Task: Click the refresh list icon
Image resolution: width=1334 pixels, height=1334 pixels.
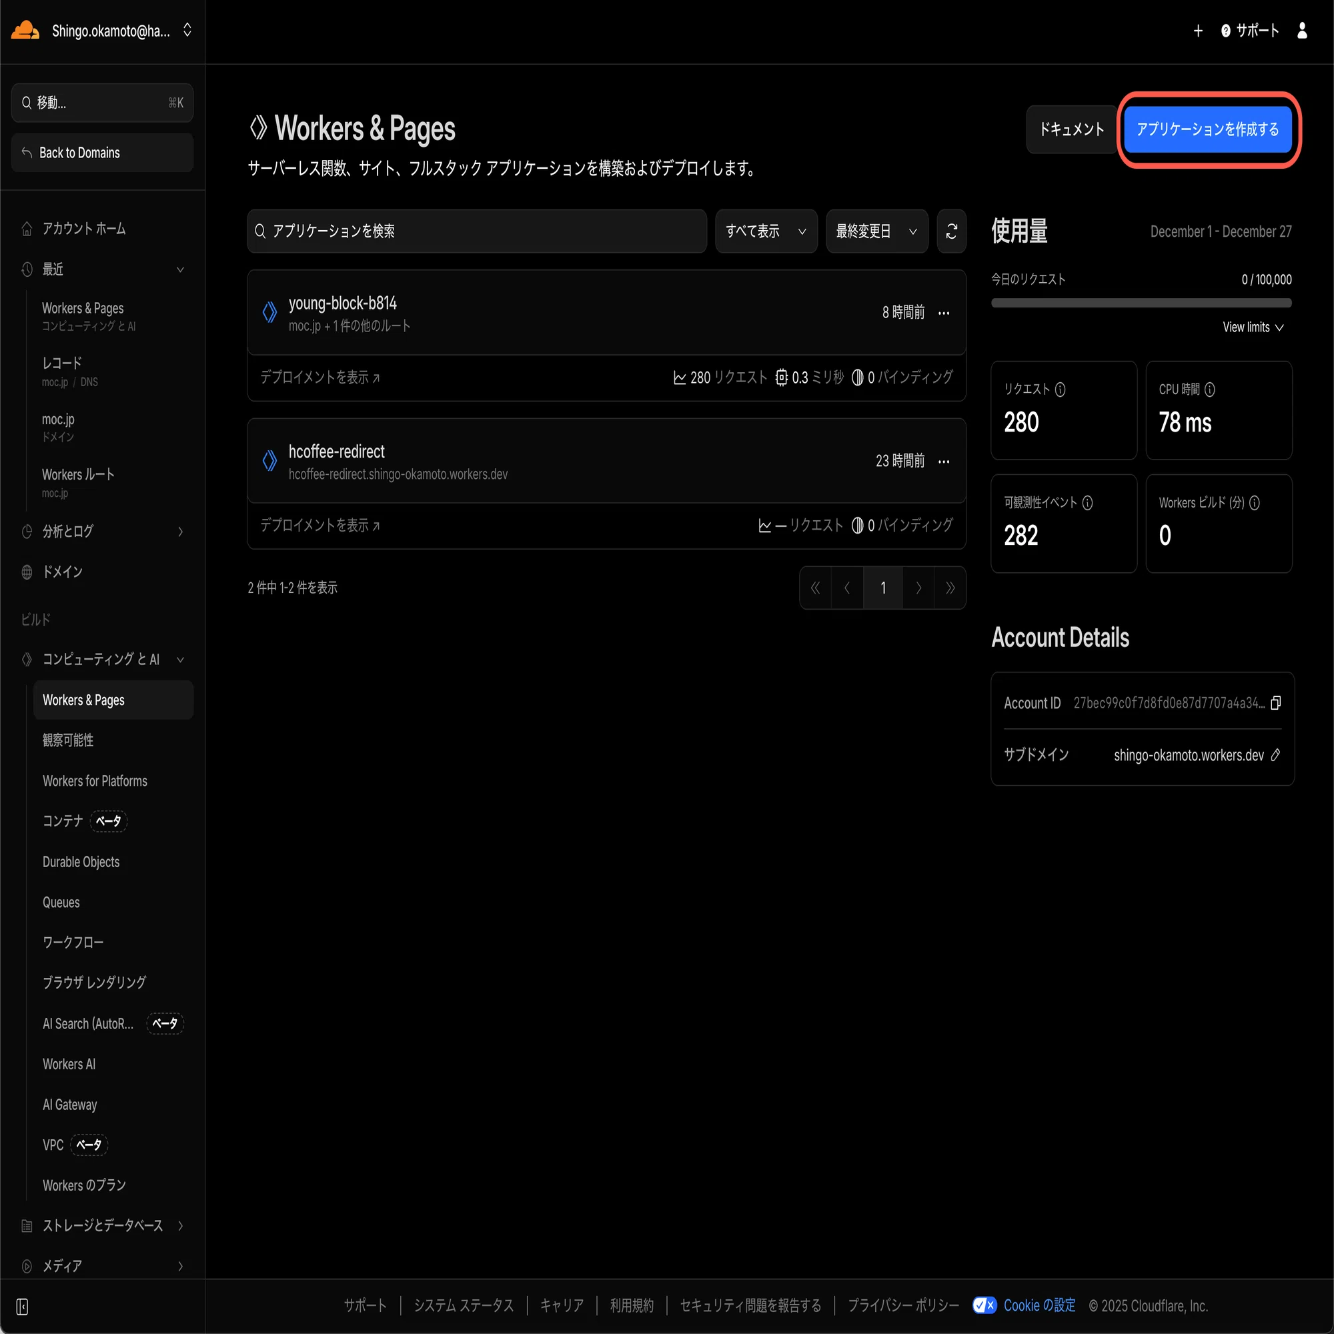Action: coord(950,231)
